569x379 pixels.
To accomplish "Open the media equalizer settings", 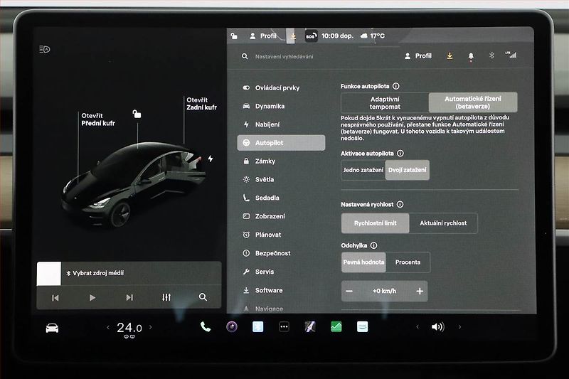I will tap(166, 297).
